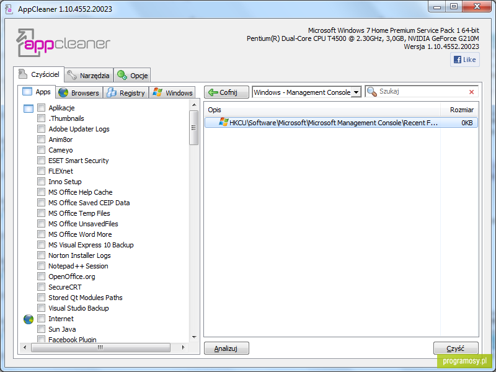Tick Adobe Updater Logs checkbox
The image size is (496, 372).
[x=41, y=129]
